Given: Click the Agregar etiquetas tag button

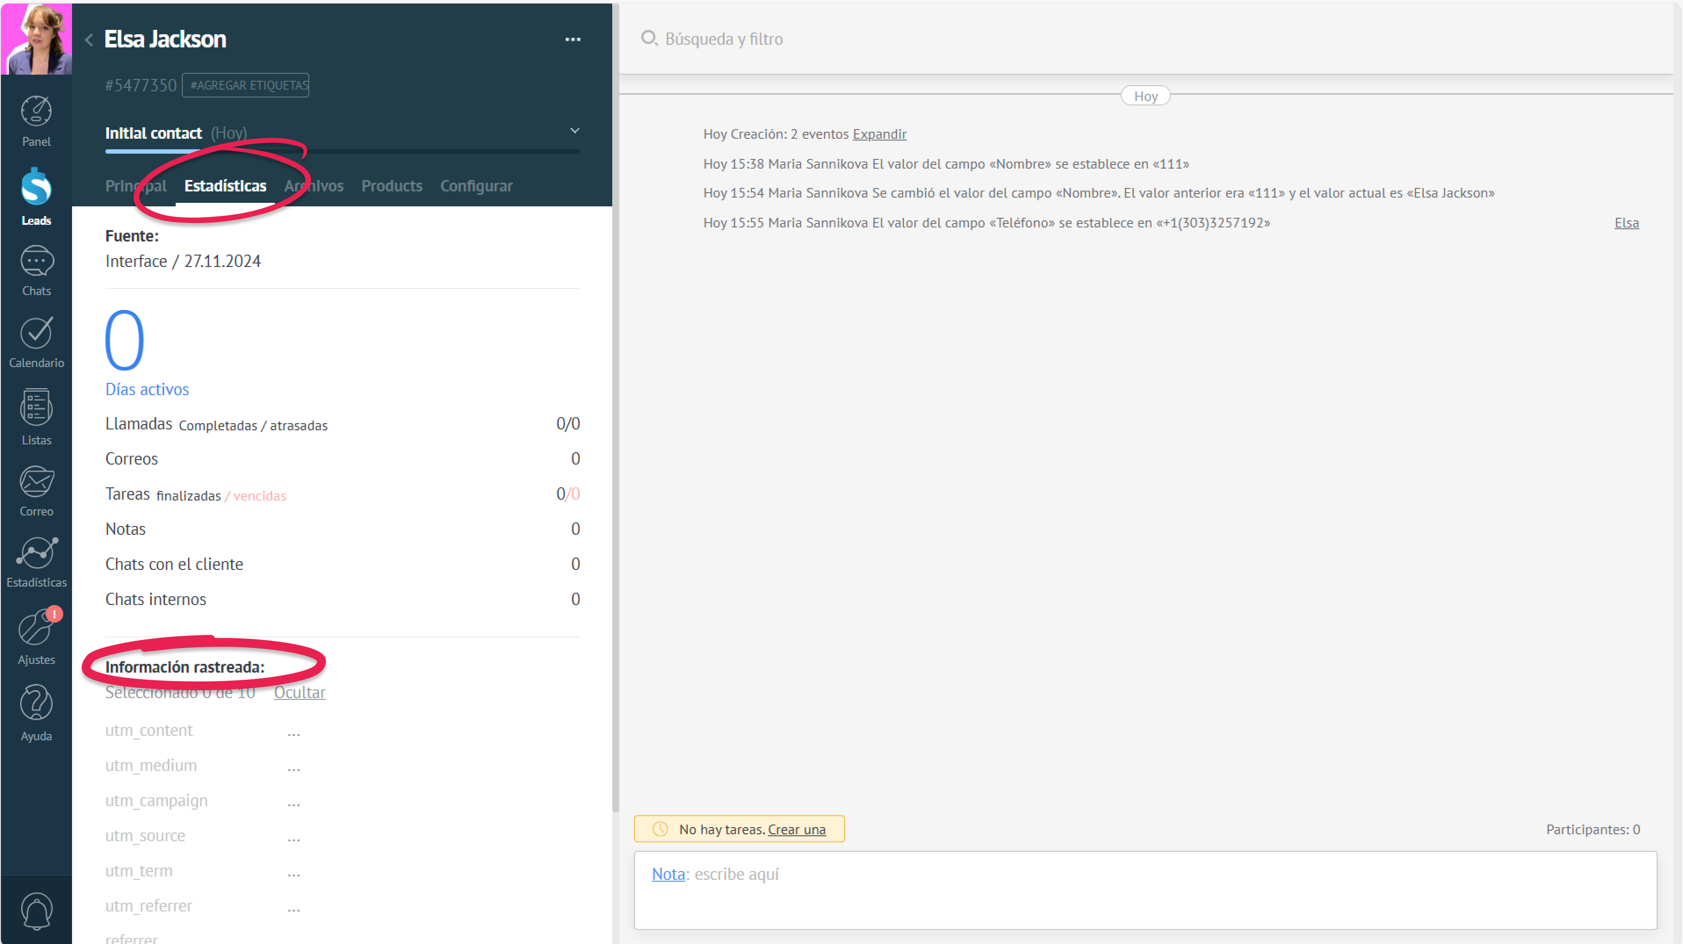Looking at the screenshot, I should click(246, 85).
